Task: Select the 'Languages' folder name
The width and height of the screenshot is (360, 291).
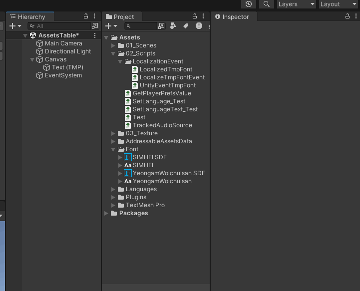Action: click(141, 189)
